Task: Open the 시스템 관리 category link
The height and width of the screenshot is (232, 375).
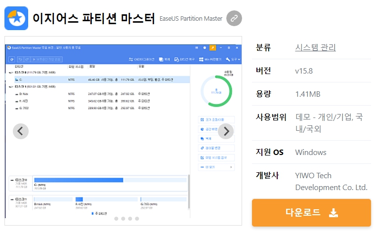Action: tap(315, 47)
